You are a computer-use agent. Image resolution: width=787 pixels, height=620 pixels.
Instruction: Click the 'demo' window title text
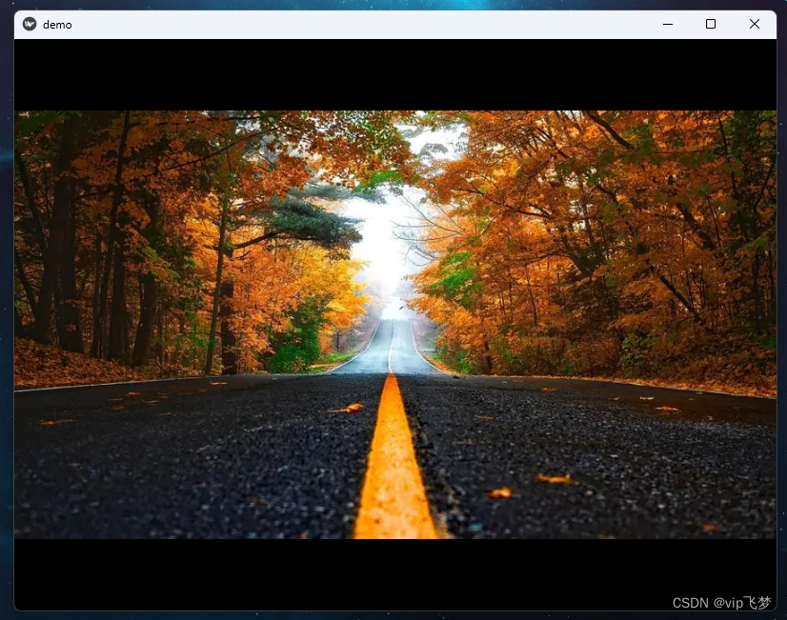pos(57,25)
